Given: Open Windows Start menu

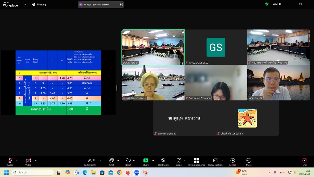Looking at the screenshot, I should 6,172.
